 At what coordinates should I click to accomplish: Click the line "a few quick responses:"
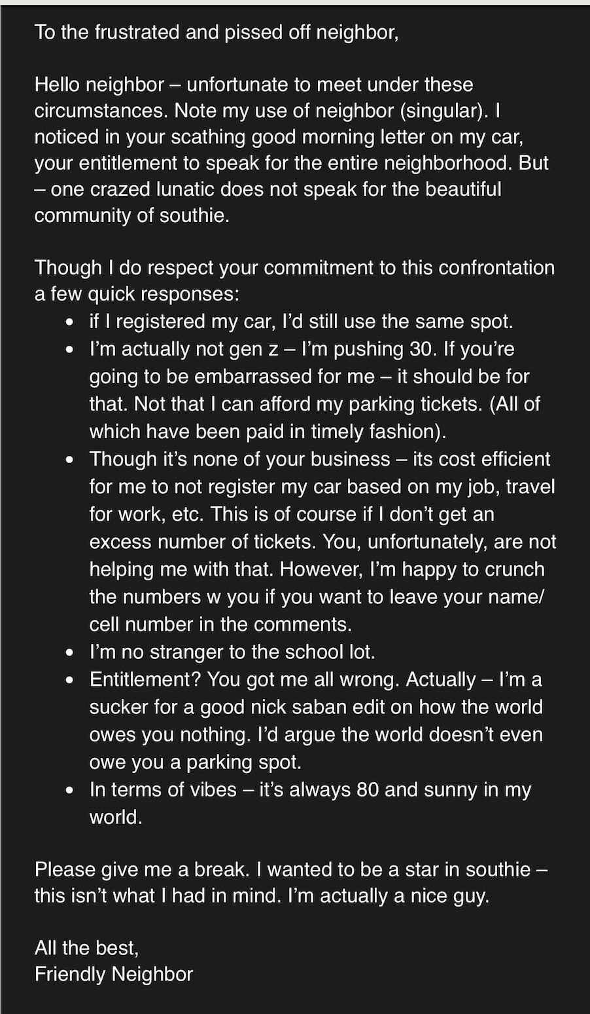[137, 294]
